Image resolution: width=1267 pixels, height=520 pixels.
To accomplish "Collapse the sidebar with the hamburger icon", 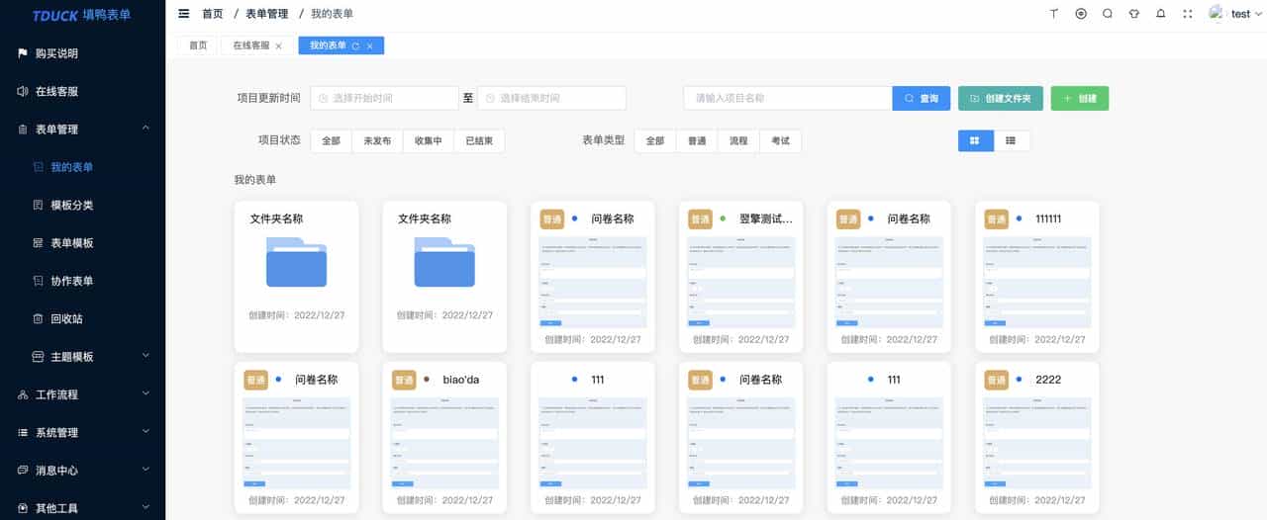I will click(183, 14).
